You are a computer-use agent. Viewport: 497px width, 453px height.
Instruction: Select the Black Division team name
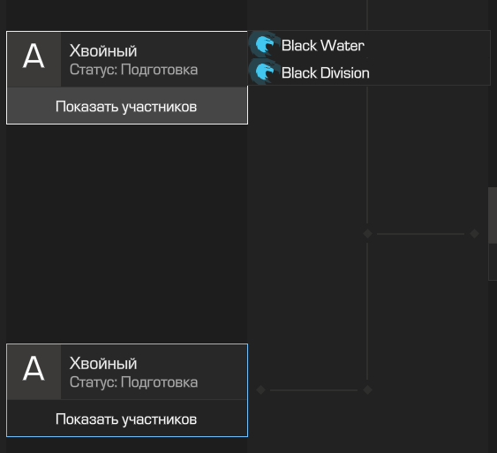tap(325, 73)
